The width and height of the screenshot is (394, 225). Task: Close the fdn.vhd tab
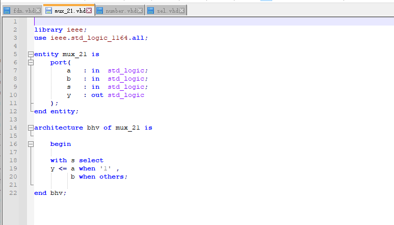38,11
